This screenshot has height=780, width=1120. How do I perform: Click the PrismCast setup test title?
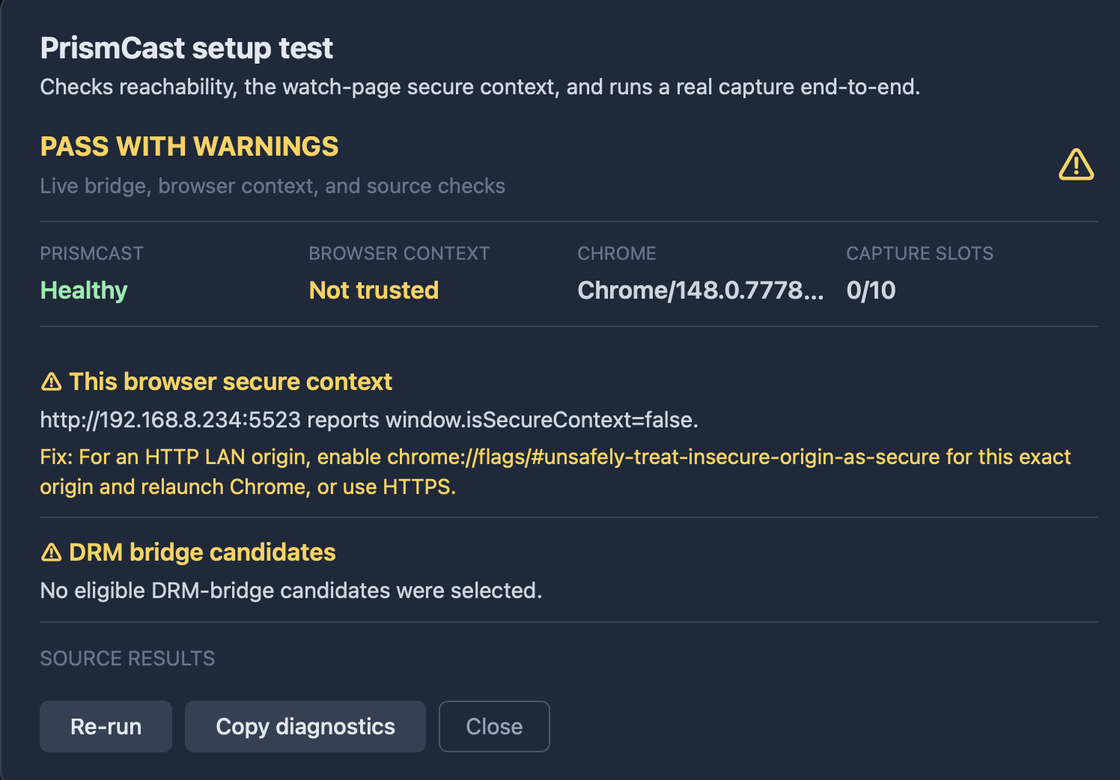186,49
